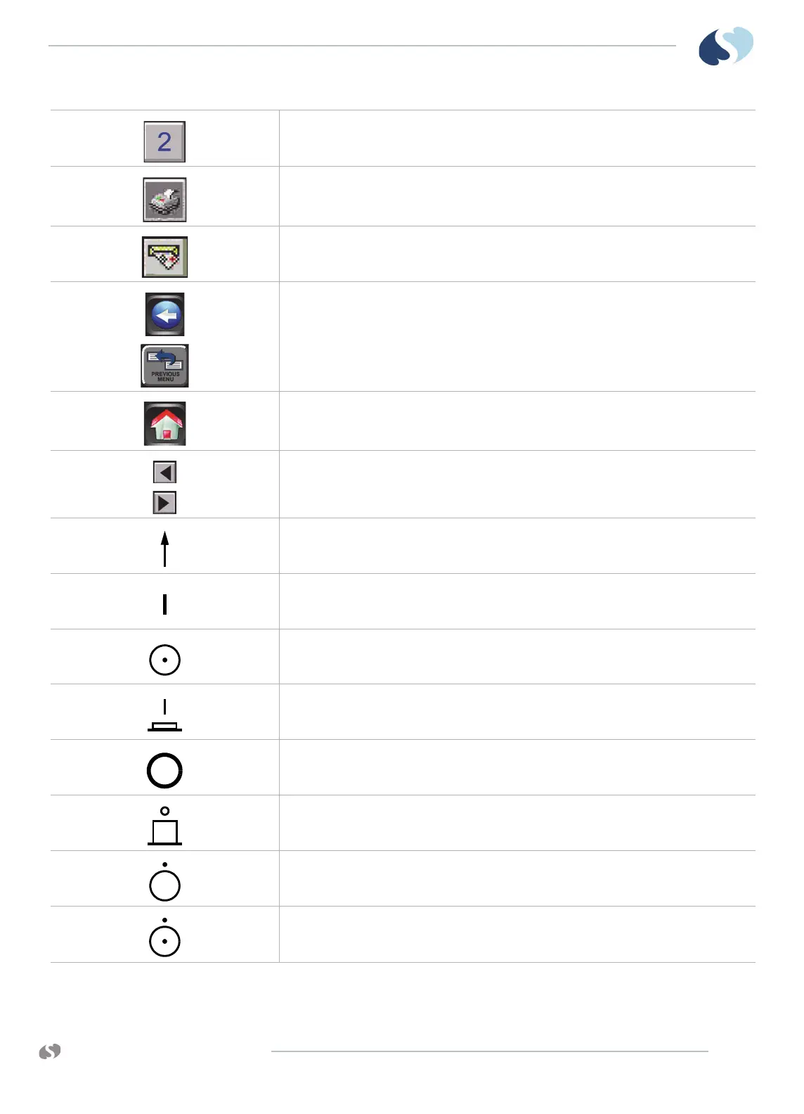804x1114 pixels.
Task: Select the empty circle with dot above
Action: click(164, 882)
